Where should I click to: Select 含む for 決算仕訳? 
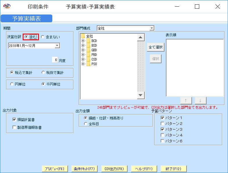pos(26,37)
